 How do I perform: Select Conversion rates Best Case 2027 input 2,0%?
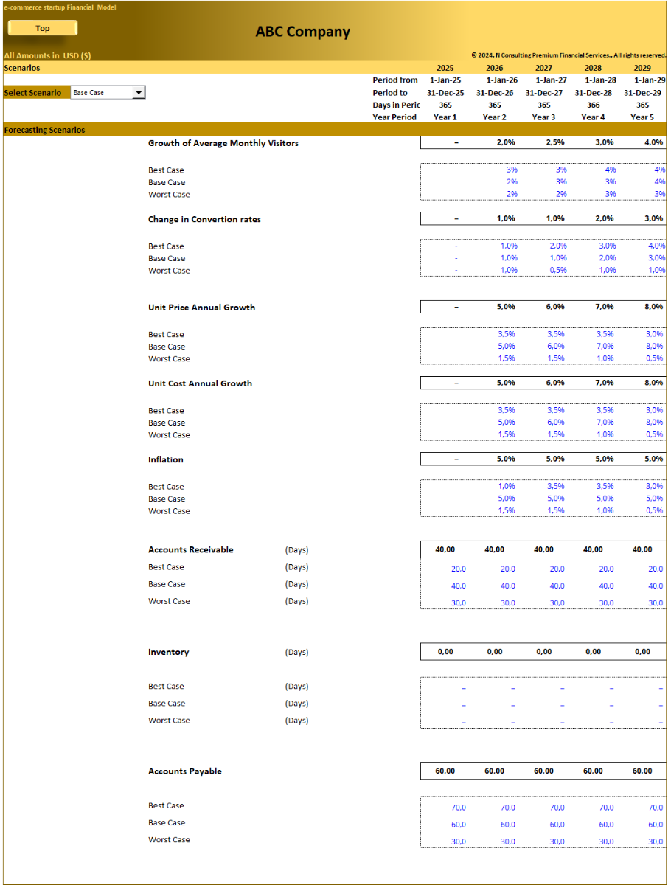tap(558, 246)
